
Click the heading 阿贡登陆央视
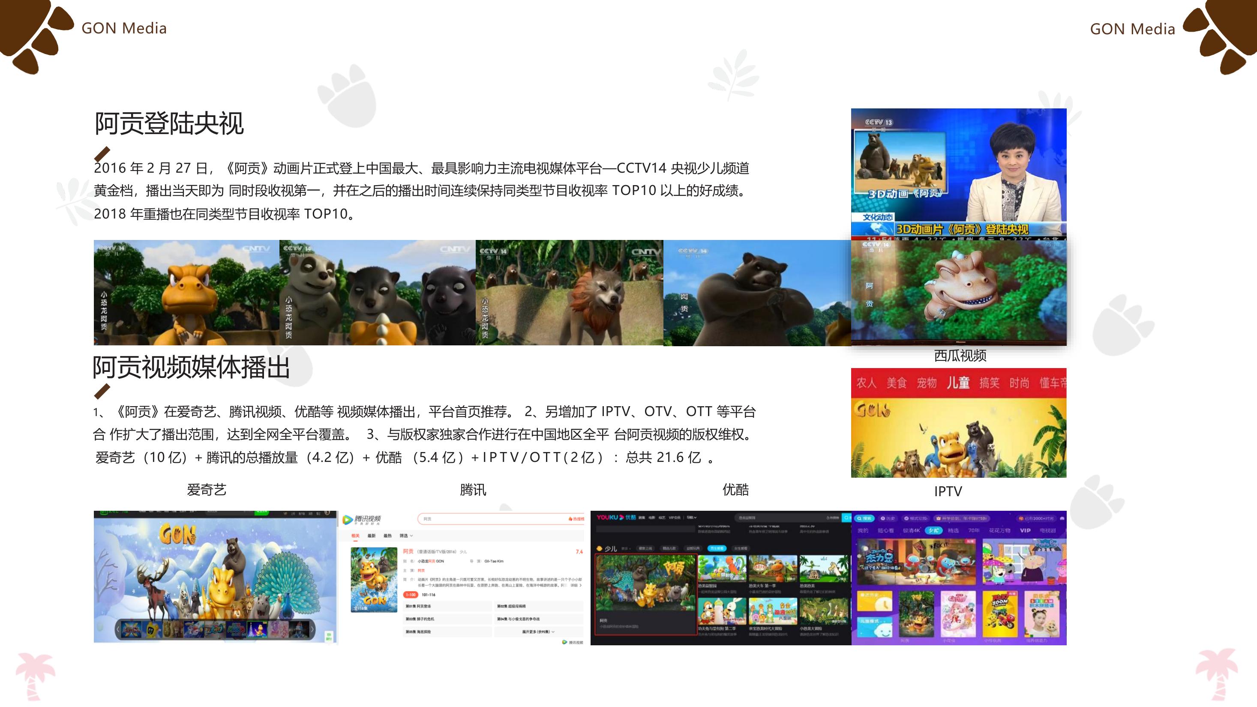[169, 123]
